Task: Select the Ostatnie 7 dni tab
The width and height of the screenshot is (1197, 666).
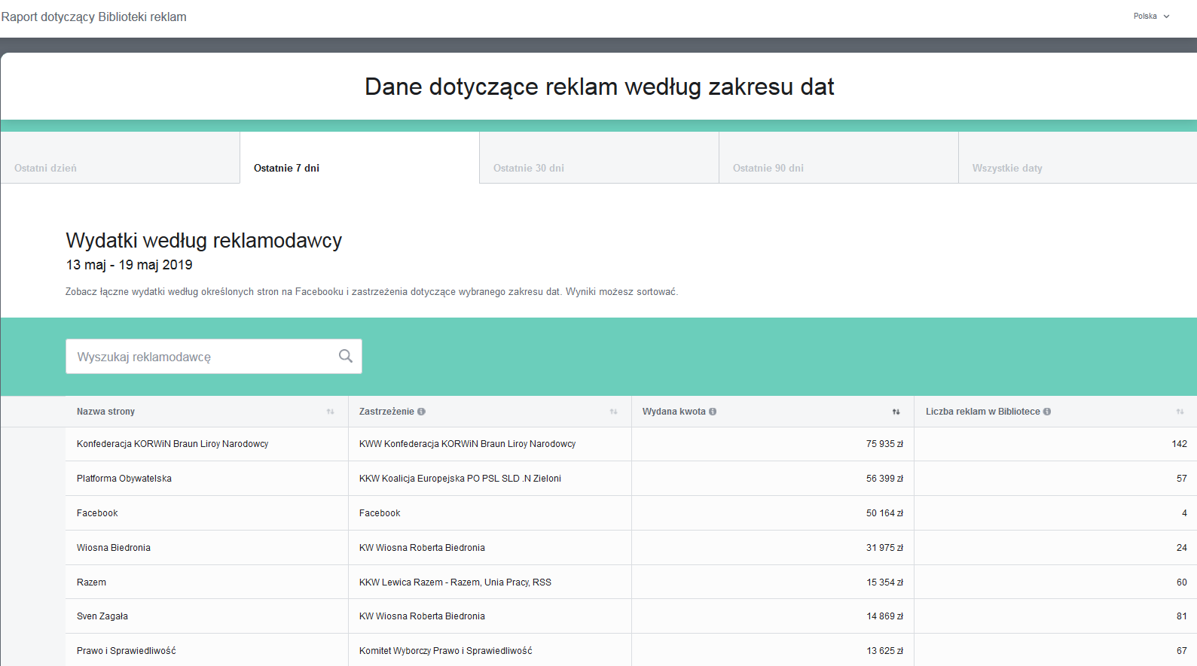Action: pyautogui.click(x=359, y=158)
